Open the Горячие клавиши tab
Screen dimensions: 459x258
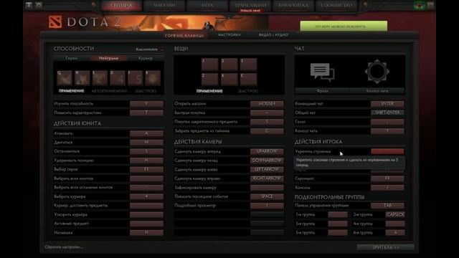(184, 35)
